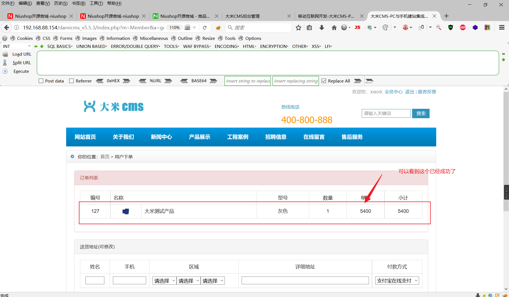This screenshot has height=297, width=509.
Task: Uncheck the Replace All checkbox
Action: [324, 81]
